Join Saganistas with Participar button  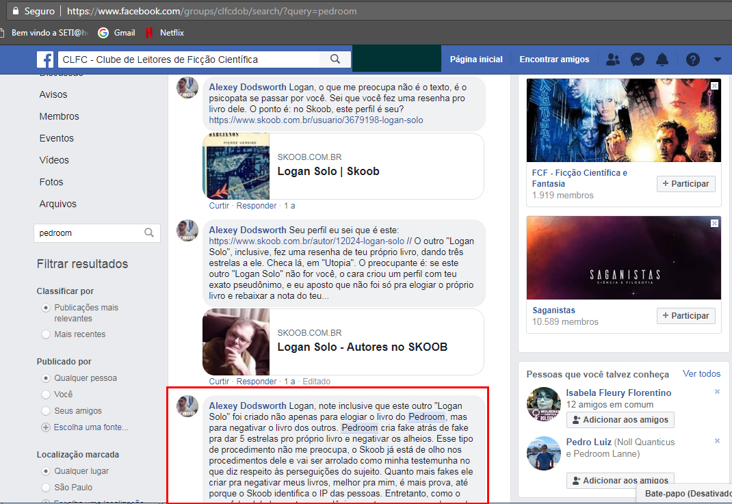685,316
